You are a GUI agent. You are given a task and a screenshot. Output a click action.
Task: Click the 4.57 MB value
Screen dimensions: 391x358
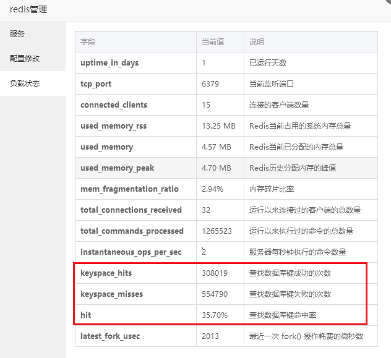tap(216, 147)
